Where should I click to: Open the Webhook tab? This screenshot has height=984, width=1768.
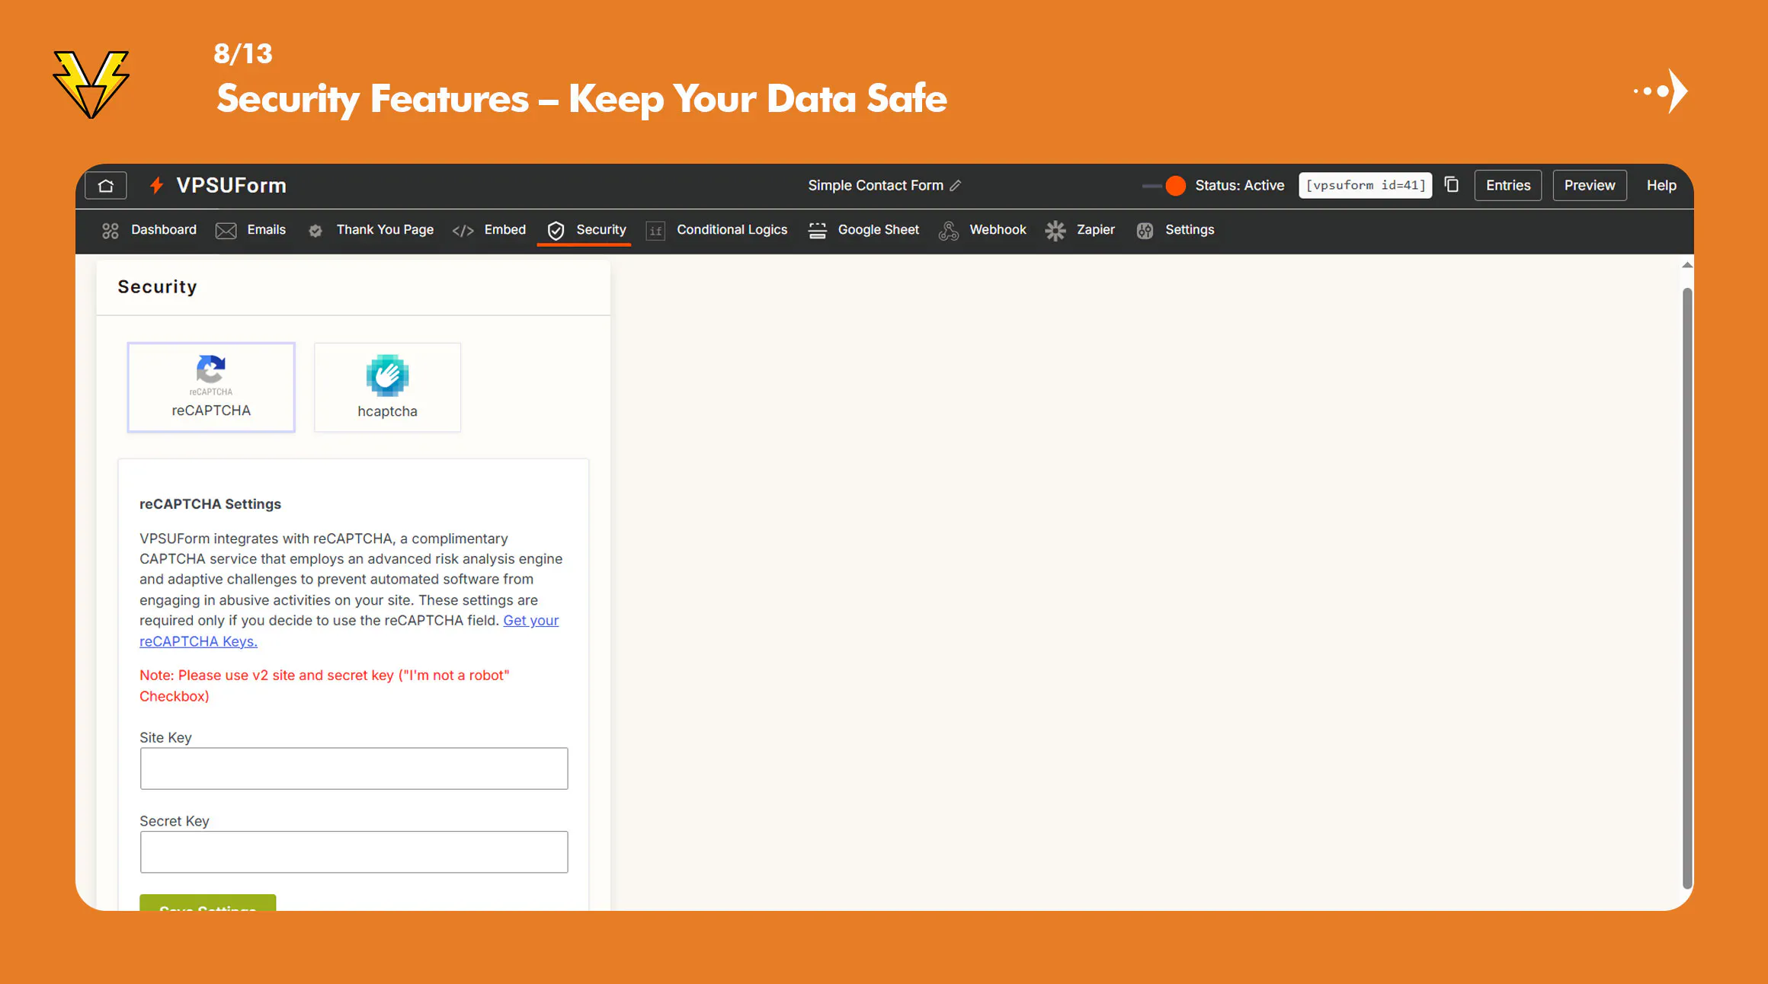tap(998, 230)
